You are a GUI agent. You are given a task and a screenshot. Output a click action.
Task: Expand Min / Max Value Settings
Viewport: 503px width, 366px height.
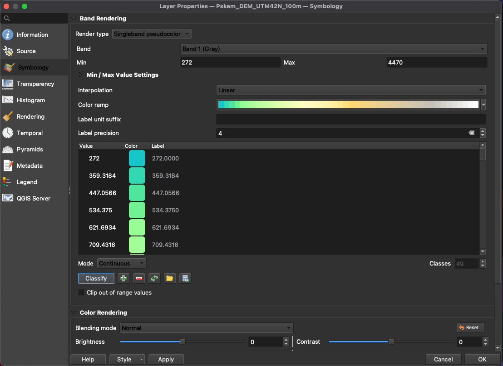(81, 75)
